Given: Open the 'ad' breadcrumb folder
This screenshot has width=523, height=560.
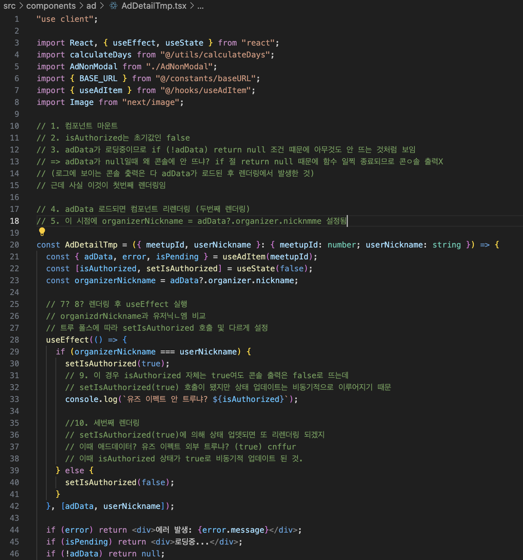Looking at the screenshot, I should [91, 6].
